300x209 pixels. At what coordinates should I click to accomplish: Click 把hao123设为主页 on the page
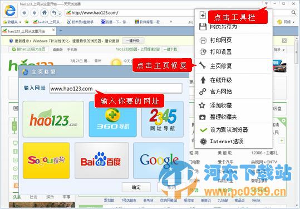point(28,49)
